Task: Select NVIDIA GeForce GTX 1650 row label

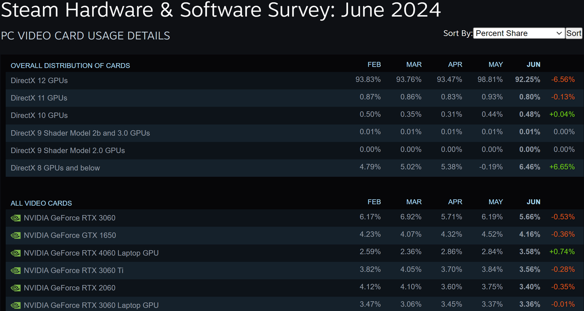Action: [x=70, y=235]
